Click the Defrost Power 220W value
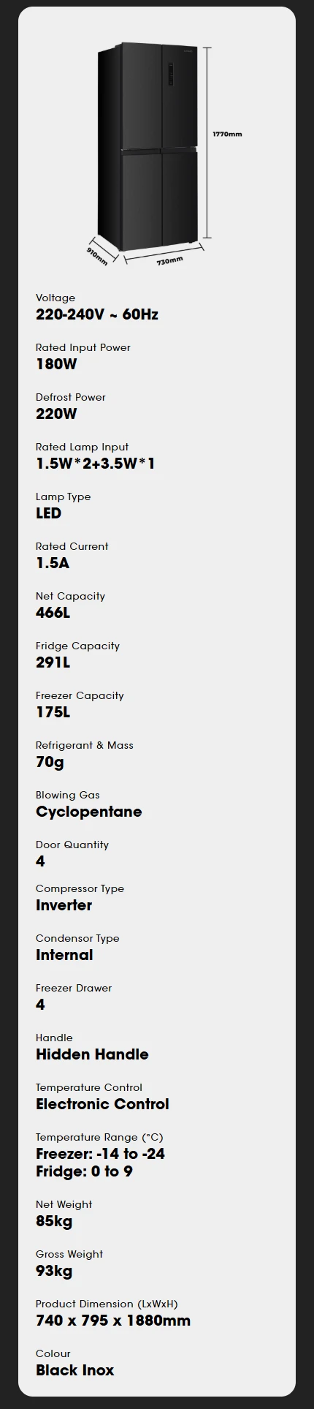Viewport: 314px width, 1409px height. click(x=56, y=414)
